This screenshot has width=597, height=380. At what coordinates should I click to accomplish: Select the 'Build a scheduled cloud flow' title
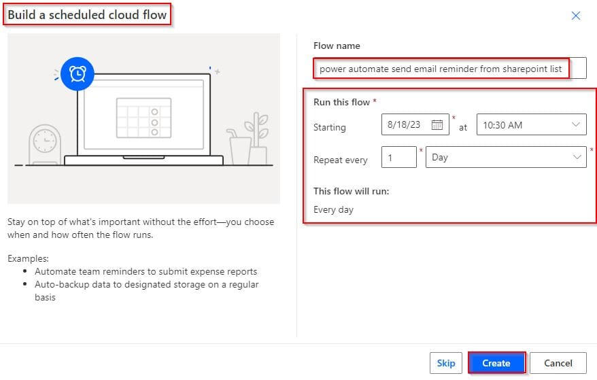87,14
